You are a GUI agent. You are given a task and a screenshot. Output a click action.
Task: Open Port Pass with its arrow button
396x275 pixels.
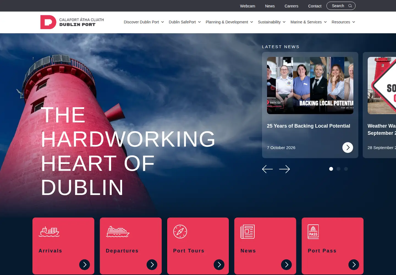(354, 265)
